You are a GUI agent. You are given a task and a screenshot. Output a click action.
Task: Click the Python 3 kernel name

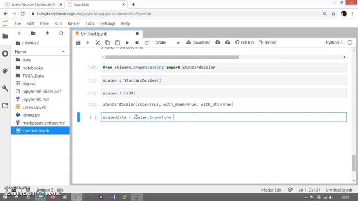coord(334,42)
